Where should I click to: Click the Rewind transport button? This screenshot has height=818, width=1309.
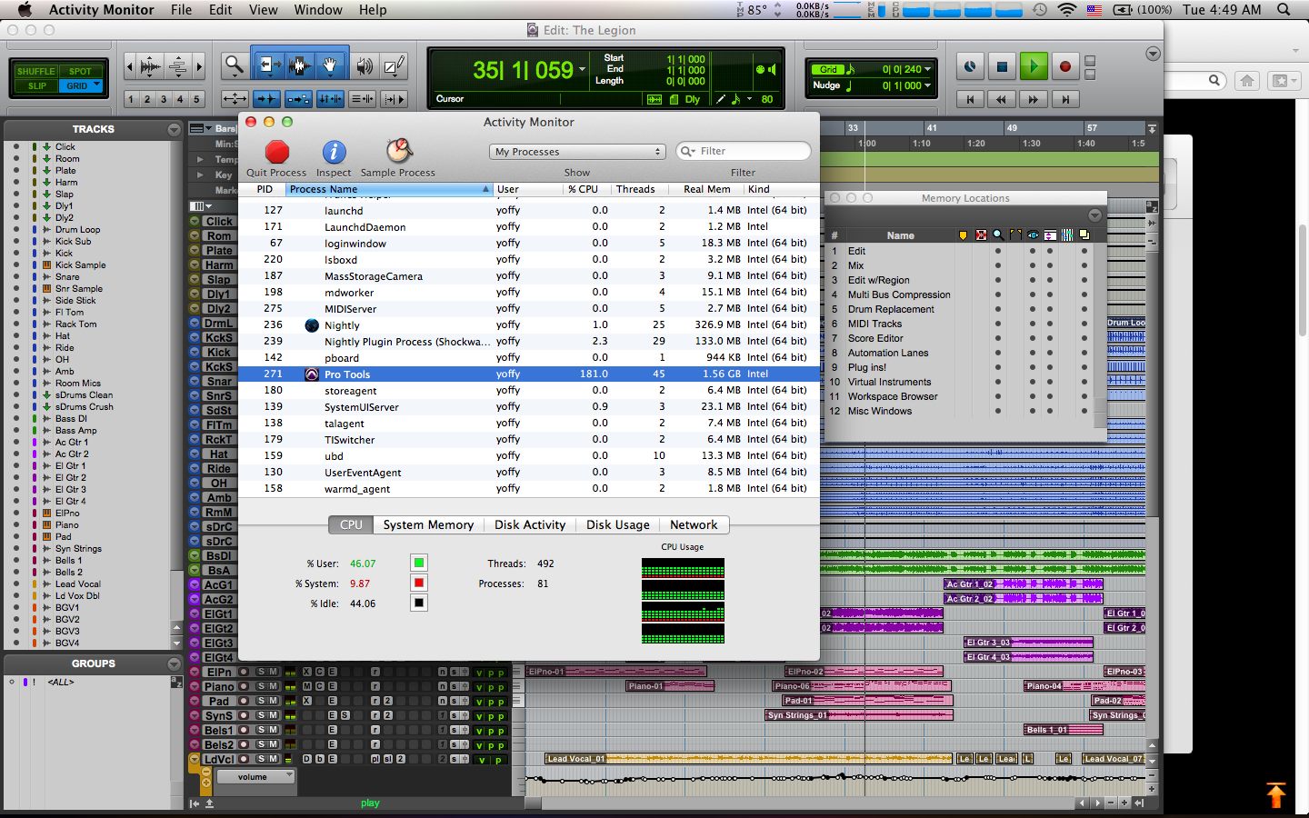(x=1001, y=99)
